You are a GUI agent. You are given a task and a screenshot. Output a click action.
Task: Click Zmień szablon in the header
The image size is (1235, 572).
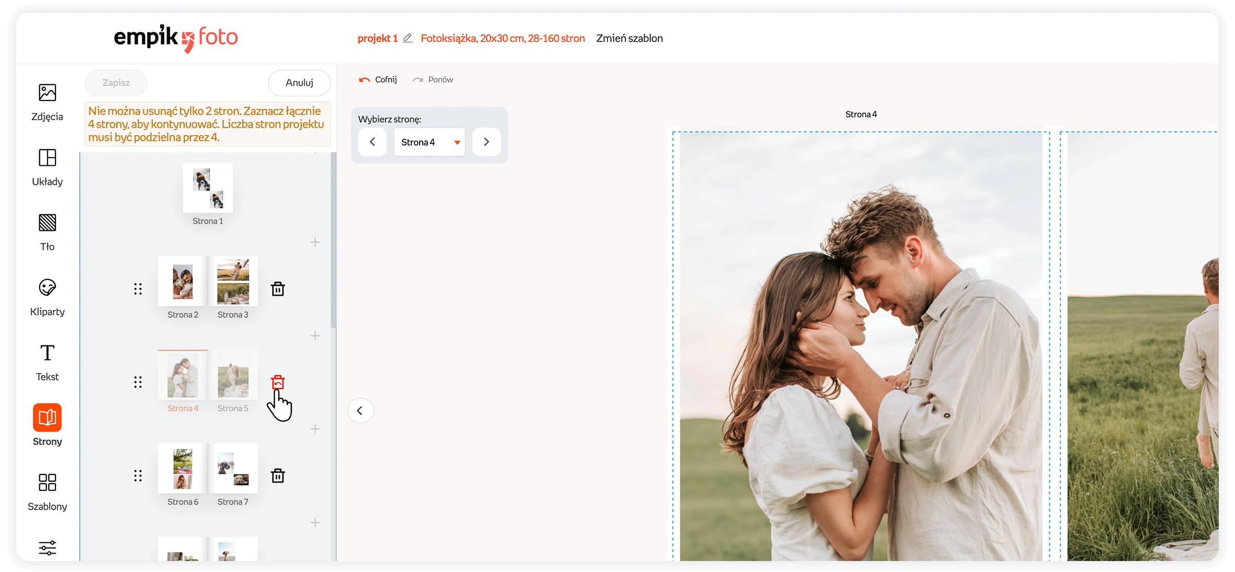629,38
